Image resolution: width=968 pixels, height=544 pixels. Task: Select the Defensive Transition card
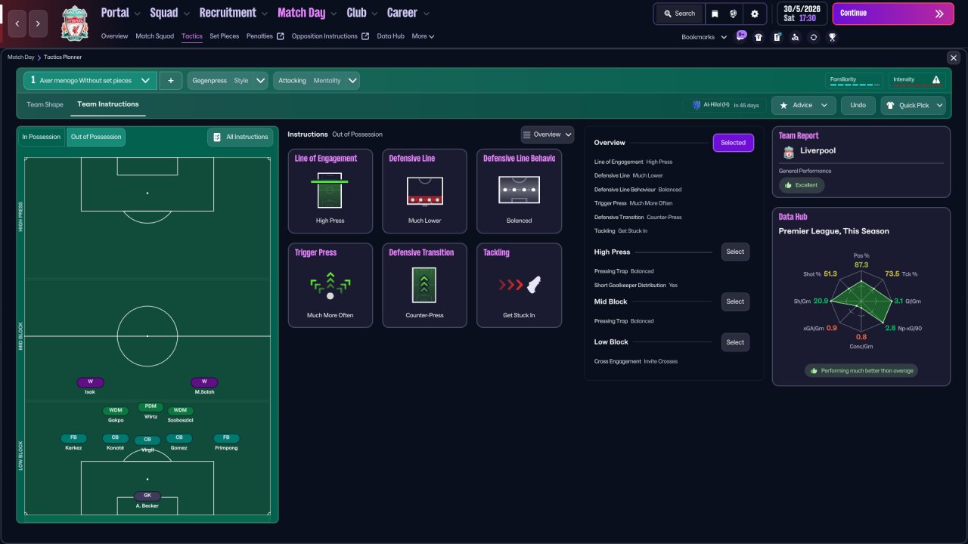coord(424,285)
